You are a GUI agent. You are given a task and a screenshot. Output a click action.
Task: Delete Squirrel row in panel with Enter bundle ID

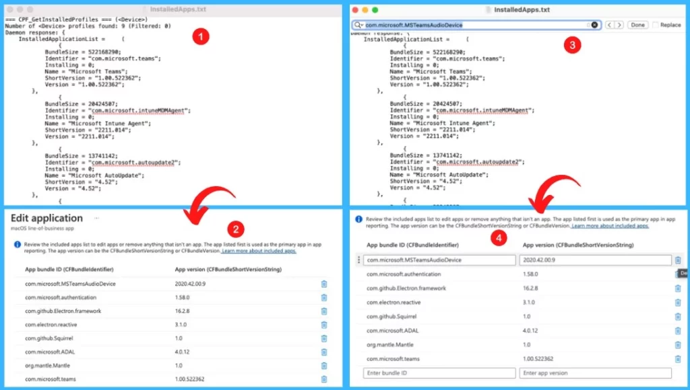coord(678,317)
